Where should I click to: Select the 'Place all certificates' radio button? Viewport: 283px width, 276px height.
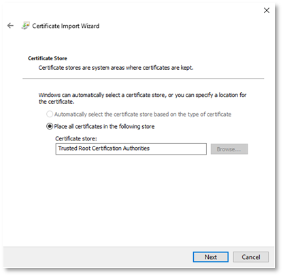tap(50, 126)
